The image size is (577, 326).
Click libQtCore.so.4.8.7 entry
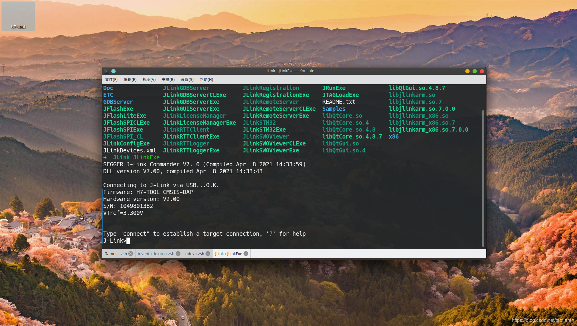click(352, 137)
